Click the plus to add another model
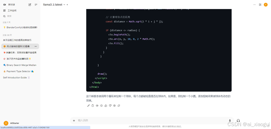Viewport: 271px width, 129px height. pyautogui.click(x=67, y=5)
